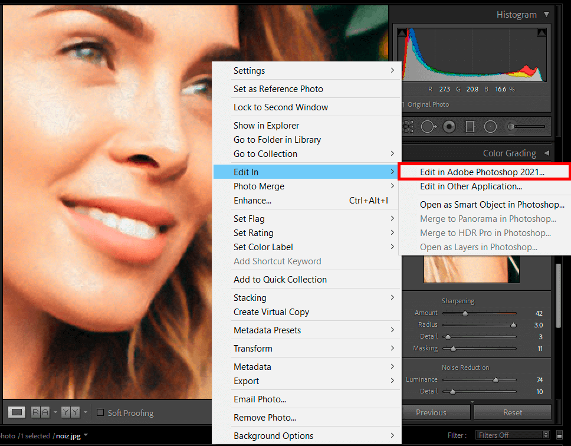571x446 pixels.
Task: Adjust the Sharpening Radius slider
Action: pyautogui.click(x=479, y=324)
